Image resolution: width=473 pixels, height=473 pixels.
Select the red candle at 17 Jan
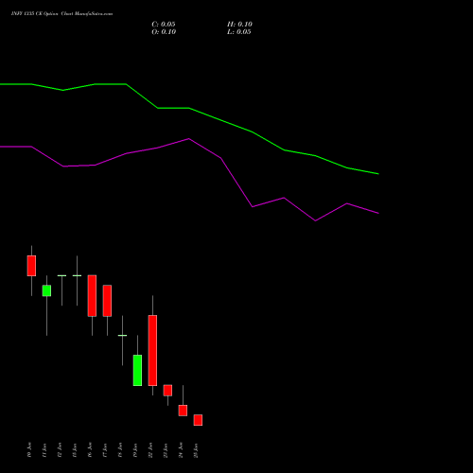point(107,301)
